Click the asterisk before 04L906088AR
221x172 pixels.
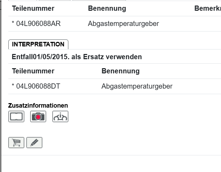(x=13, y=24)
